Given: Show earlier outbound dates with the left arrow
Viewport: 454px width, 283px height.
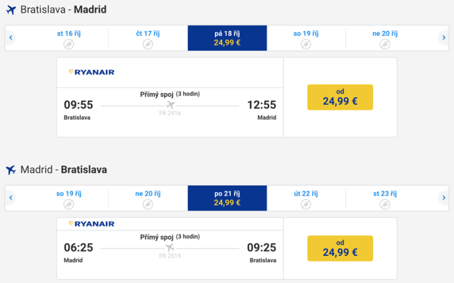Looking at the screenshot, I should click(11, 38).
